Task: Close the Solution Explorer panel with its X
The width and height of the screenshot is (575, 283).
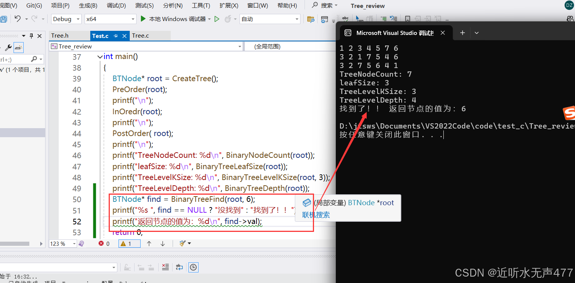Action: tap(40, 36)
